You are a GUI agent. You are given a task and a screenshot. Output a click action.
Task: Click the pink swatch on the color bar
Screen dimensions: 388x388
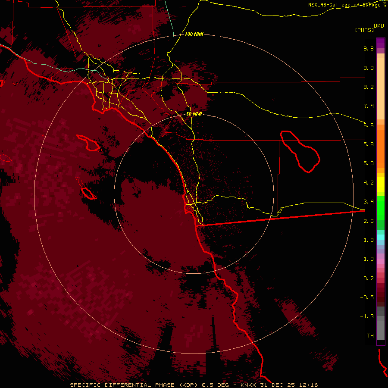tap(381, 261)
